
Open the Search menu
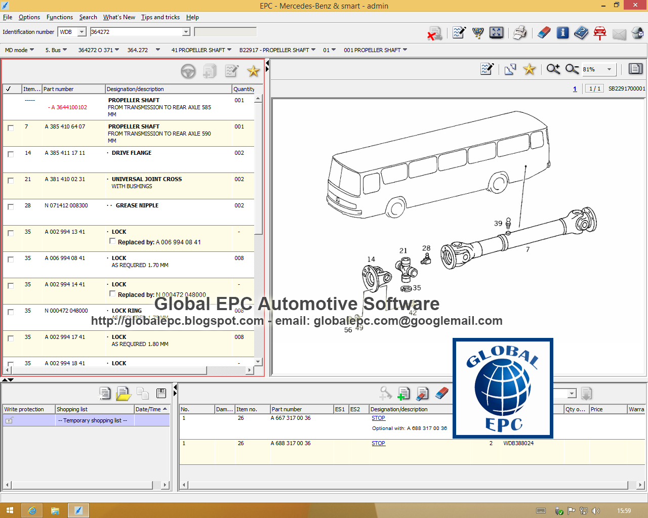(88, 17)
